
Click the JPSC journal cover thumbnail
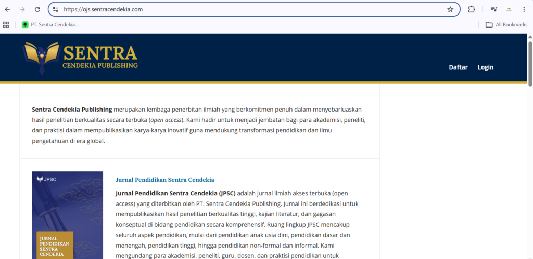(x=68, y=215)
